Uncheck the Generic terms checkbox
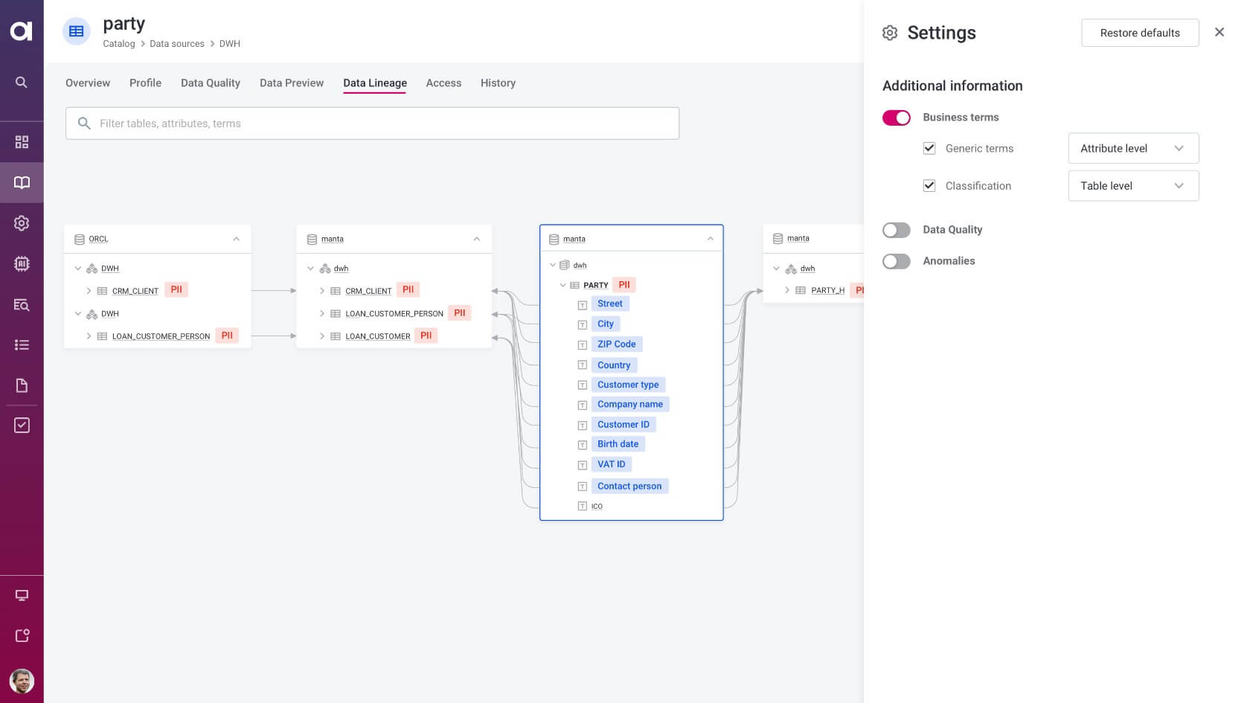Viewport: 1250px width, 703px height. point(929,148)
